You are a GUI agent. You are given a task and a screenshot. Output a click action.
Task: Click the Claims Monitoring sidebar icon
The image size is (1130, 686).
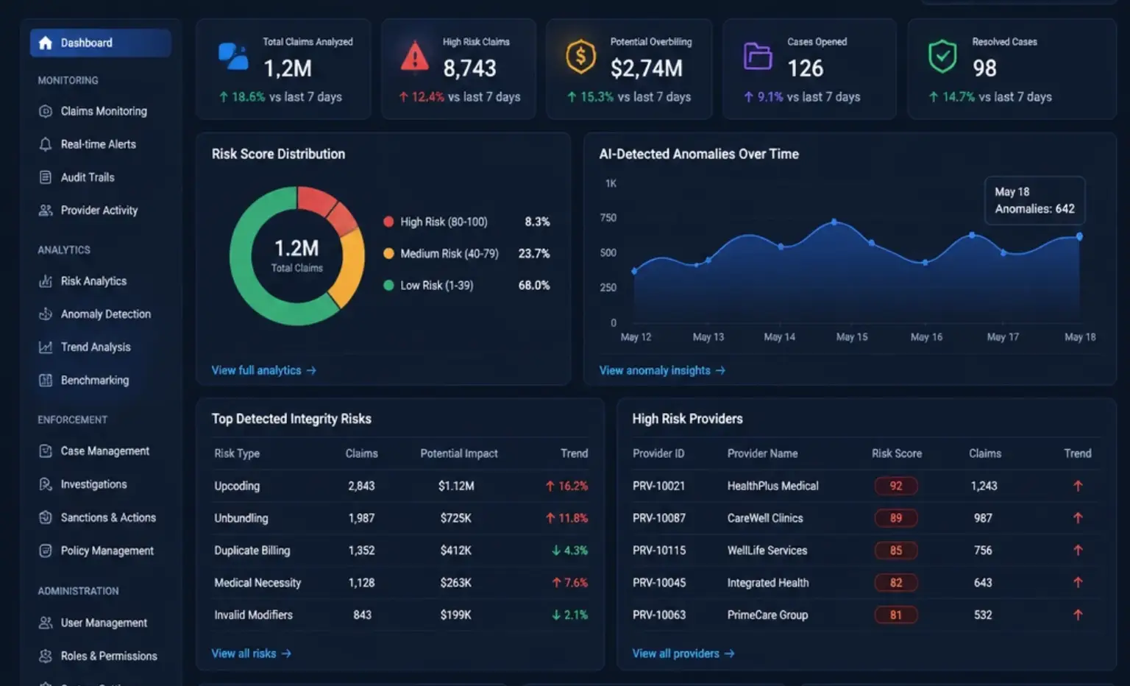click(46, 111)
